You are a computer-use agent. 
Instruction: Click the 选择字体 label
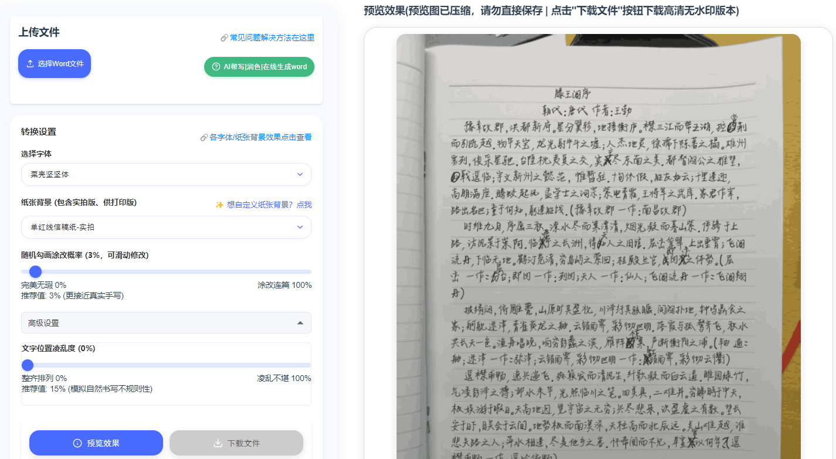36,154
